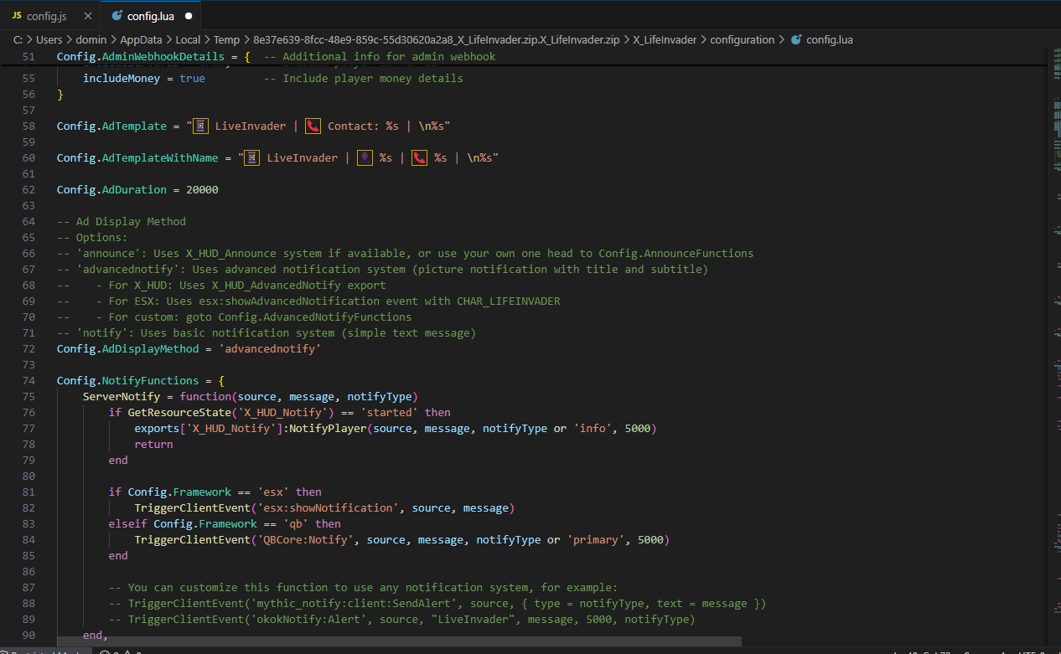Click the Lua file icon in breadcrumbs
The image size is (1061, 654).
click(796, 39)
